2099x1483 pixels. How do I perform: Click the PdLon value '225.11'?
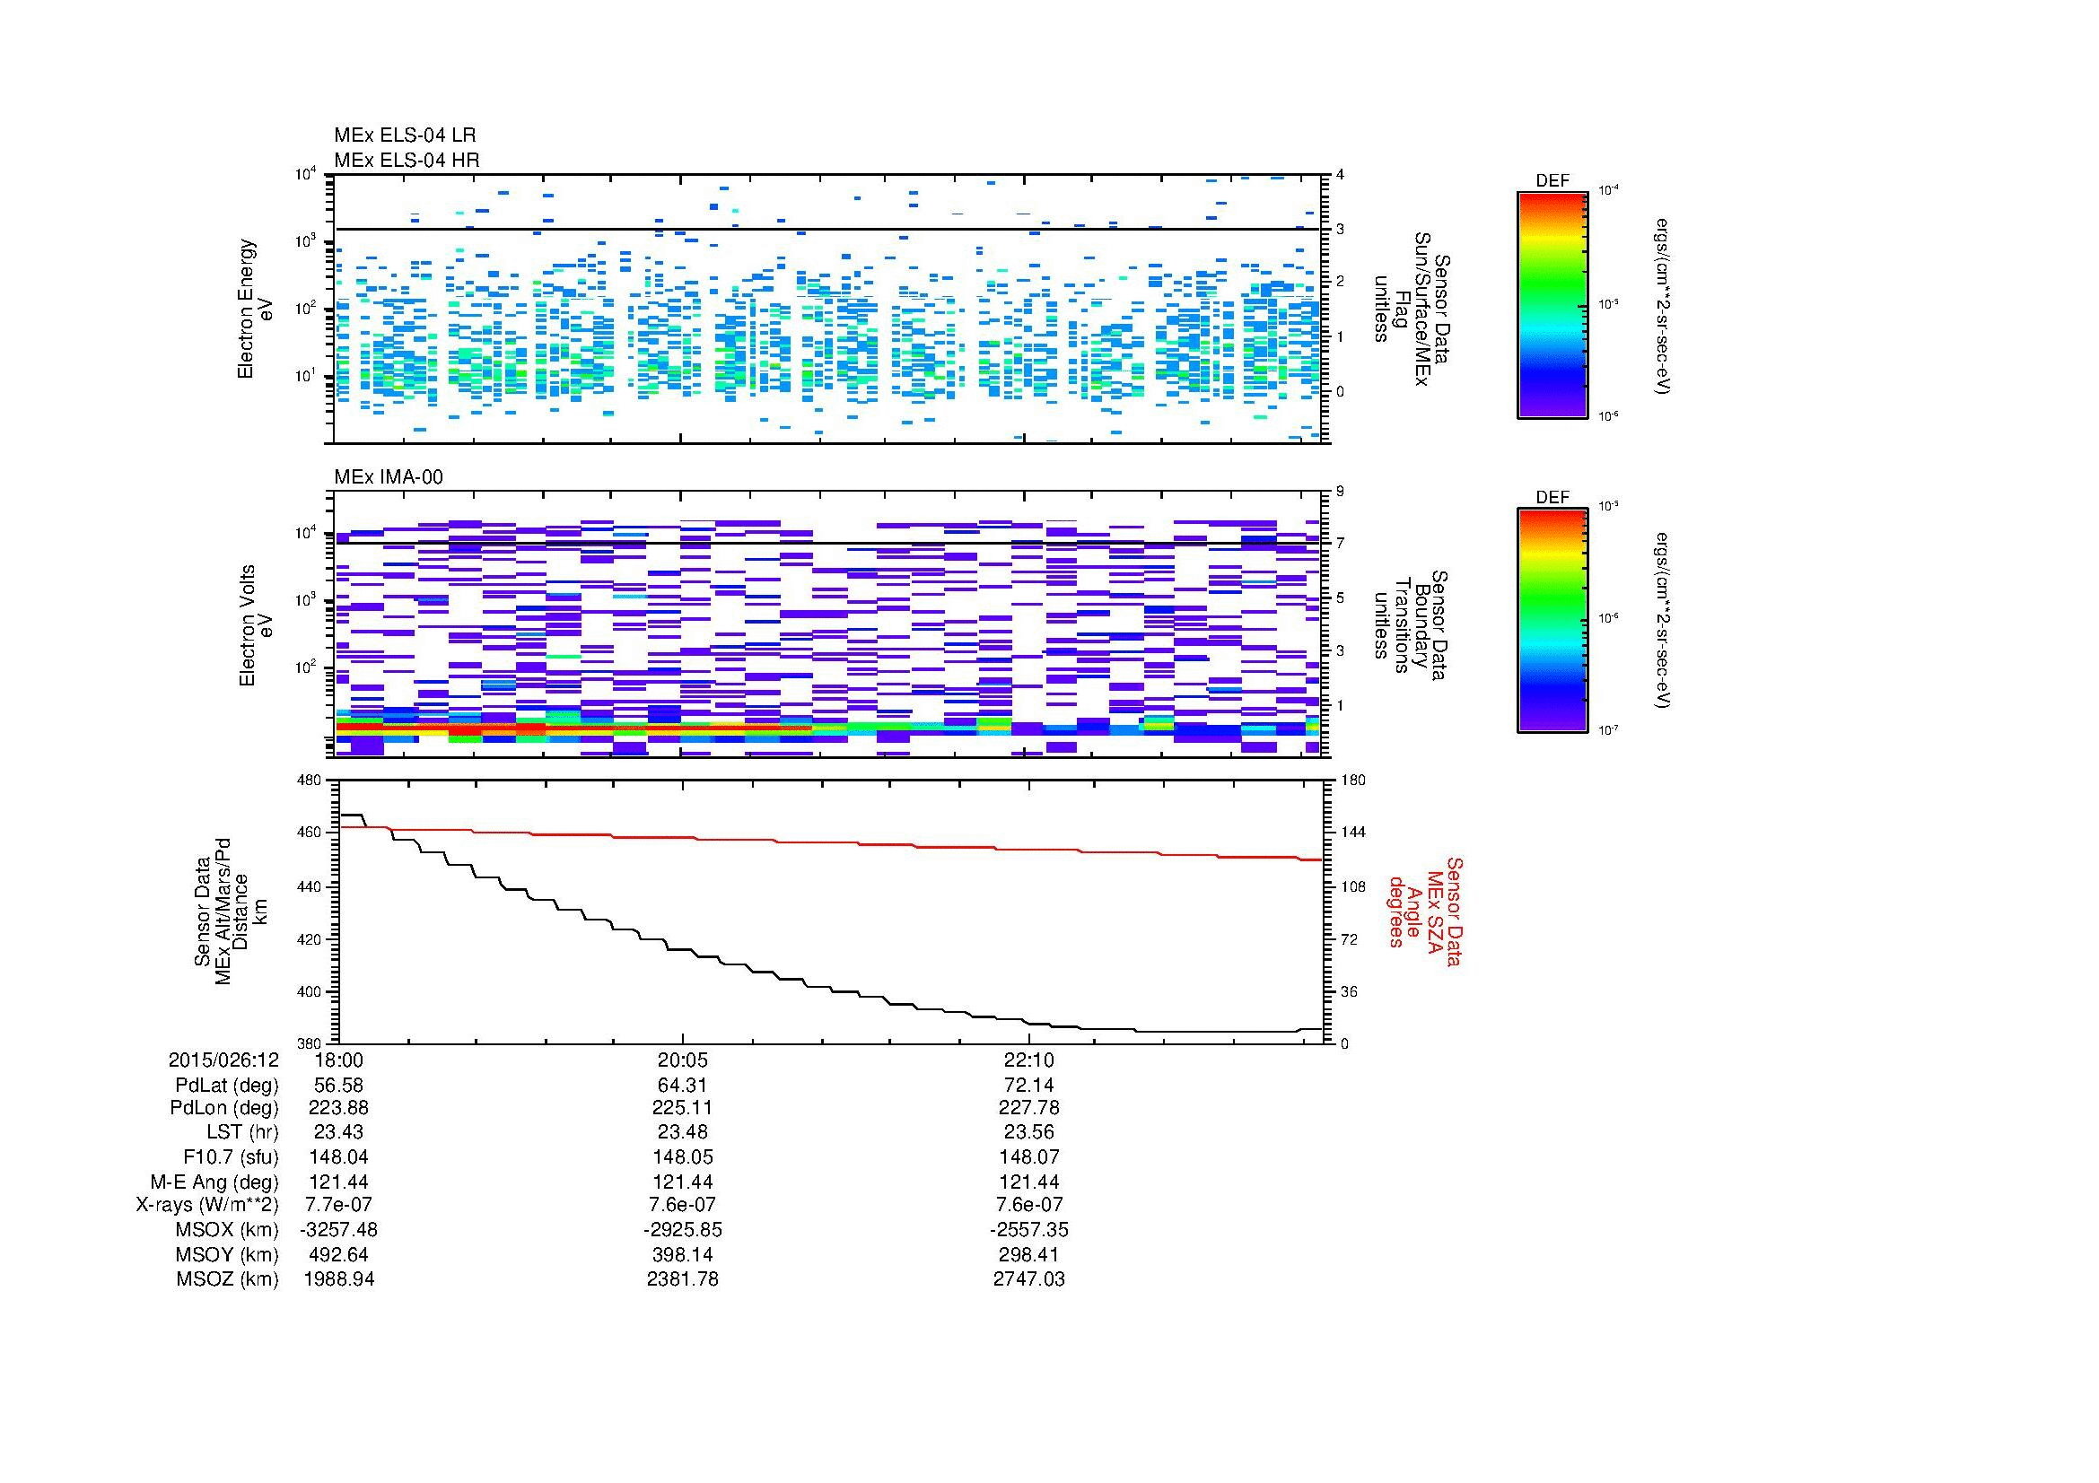click(x=683, y=1108)
